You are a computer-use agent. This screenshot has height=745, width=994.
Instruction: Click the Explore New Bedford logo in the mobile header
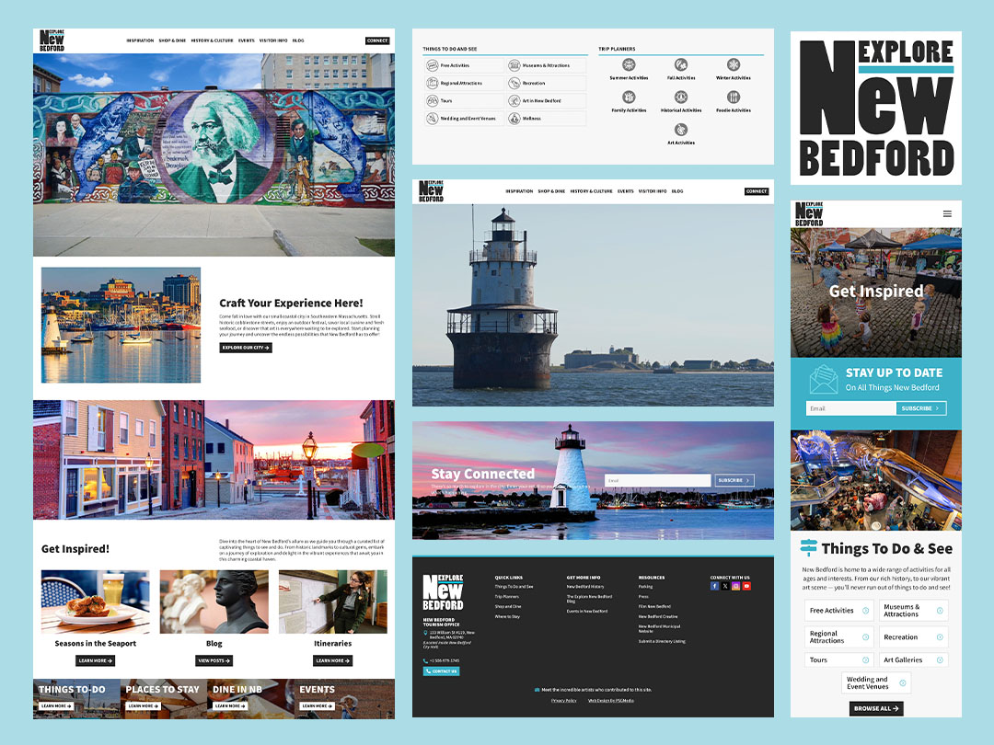[x=810, y=214]
